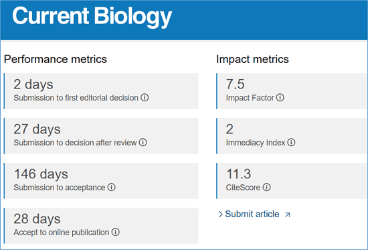This screenshot has height=250, width=368.
Task: Click the Performance metrics heading
Action: pyautogui.click(x=56, y=59)
